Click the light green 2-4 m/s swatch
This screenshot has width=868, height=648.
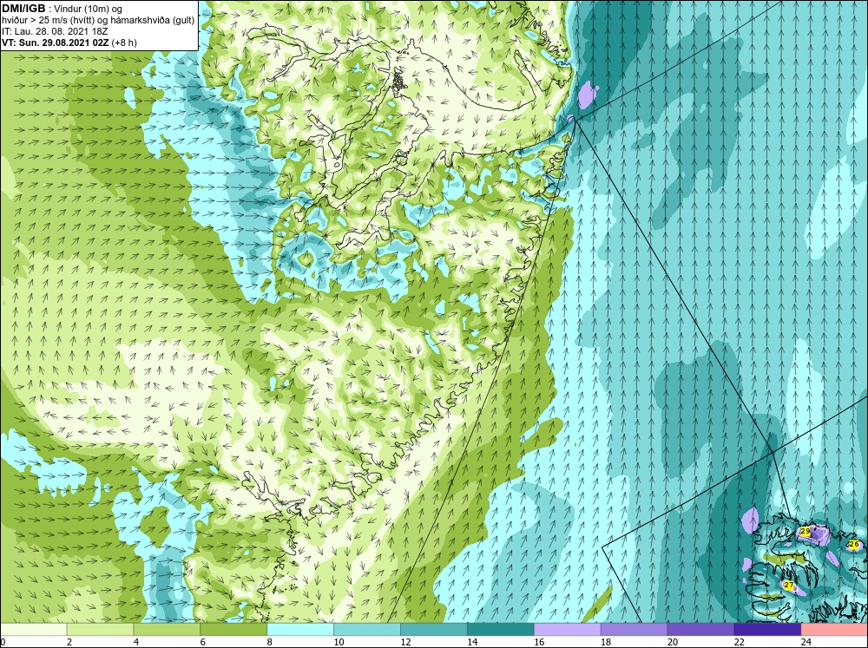(100, 629)
